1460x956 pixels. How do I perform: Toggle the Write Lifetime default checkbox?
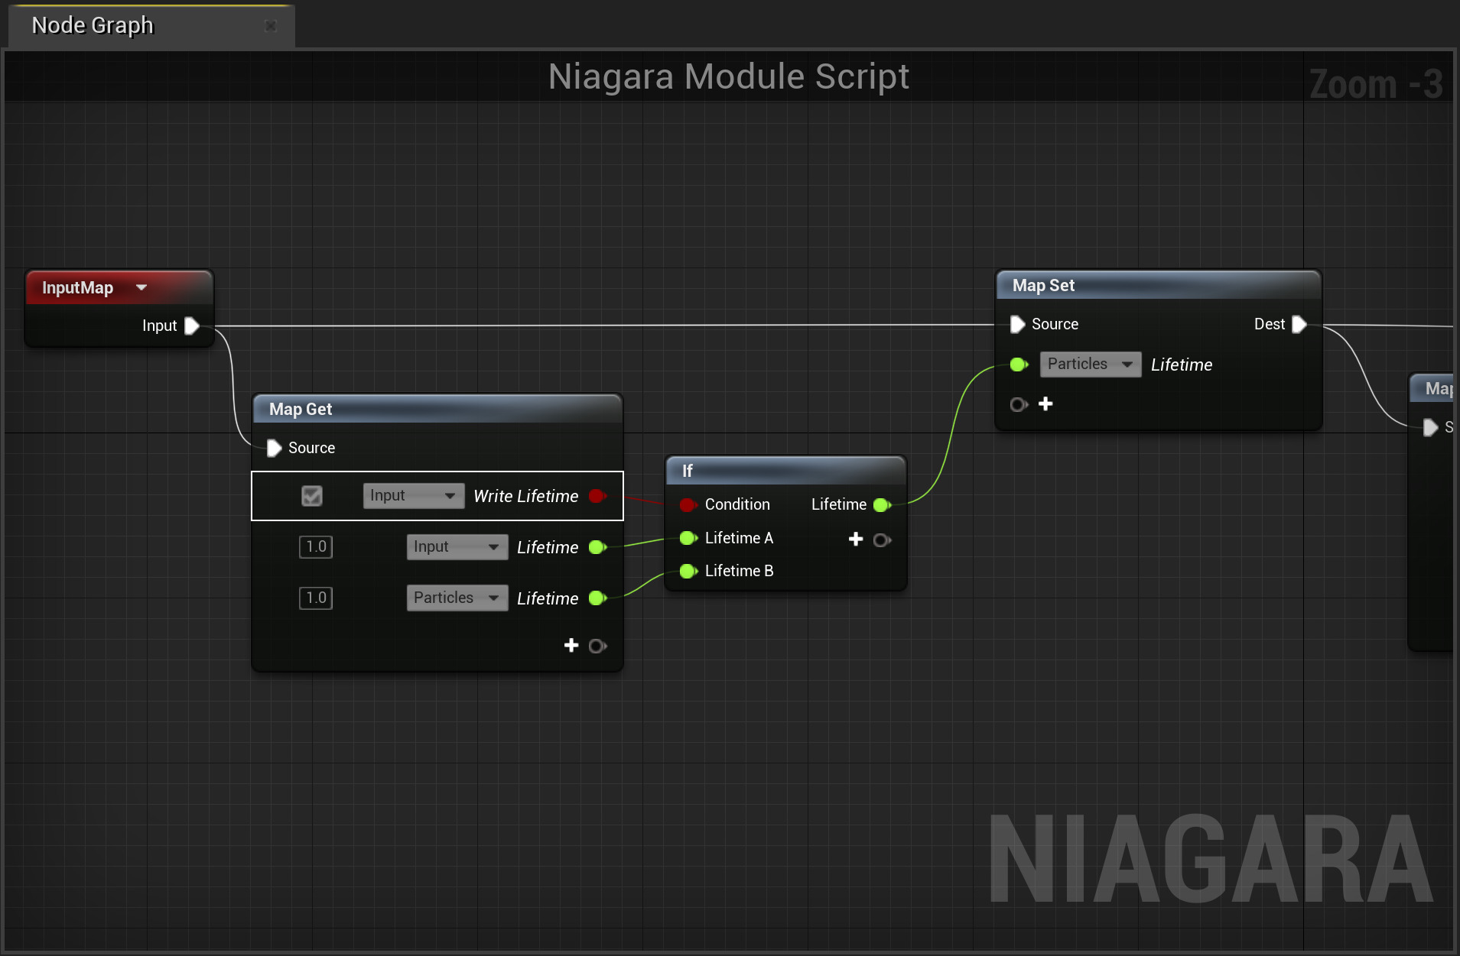point(312,496)
